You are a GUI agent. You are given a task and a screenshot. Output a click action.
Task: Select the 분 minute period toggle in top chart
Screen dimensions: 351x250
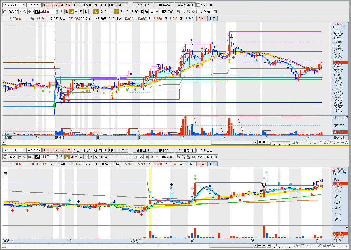pyautogui.click(x=96, y=12)
